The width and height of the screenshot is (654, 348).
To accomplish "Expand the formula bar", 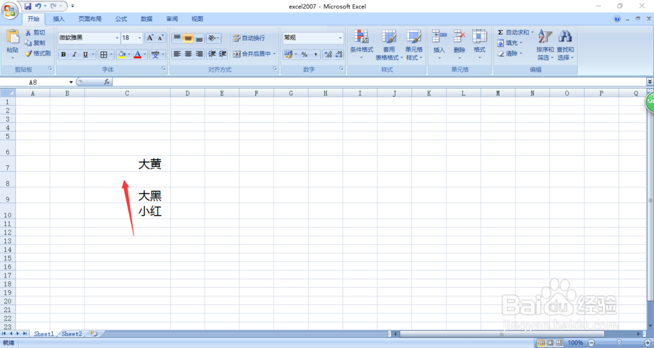I will (x=649, y=82).
